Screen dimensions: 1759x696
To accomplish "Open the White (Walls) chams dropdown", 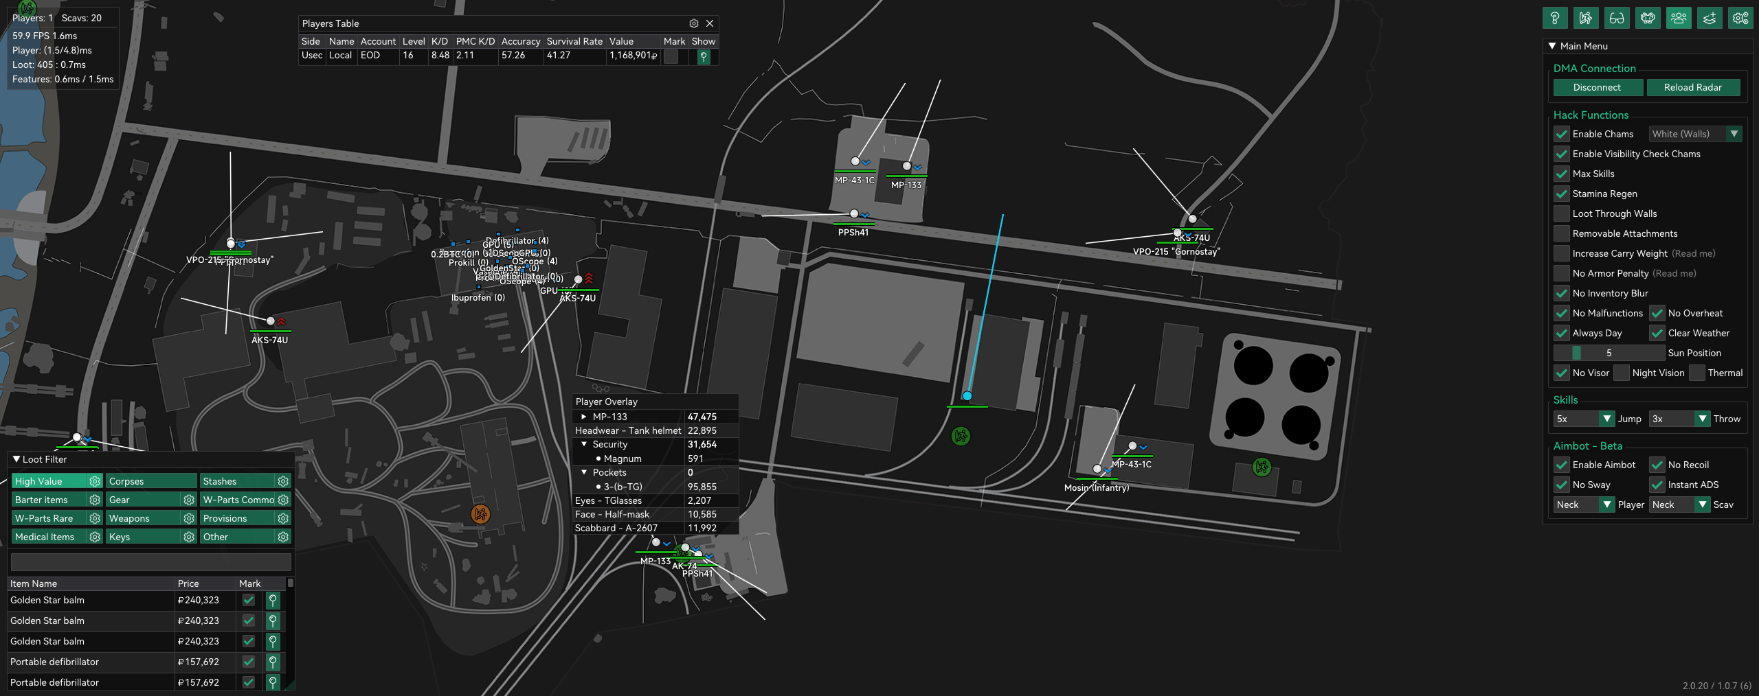I will pos(1695,134).
